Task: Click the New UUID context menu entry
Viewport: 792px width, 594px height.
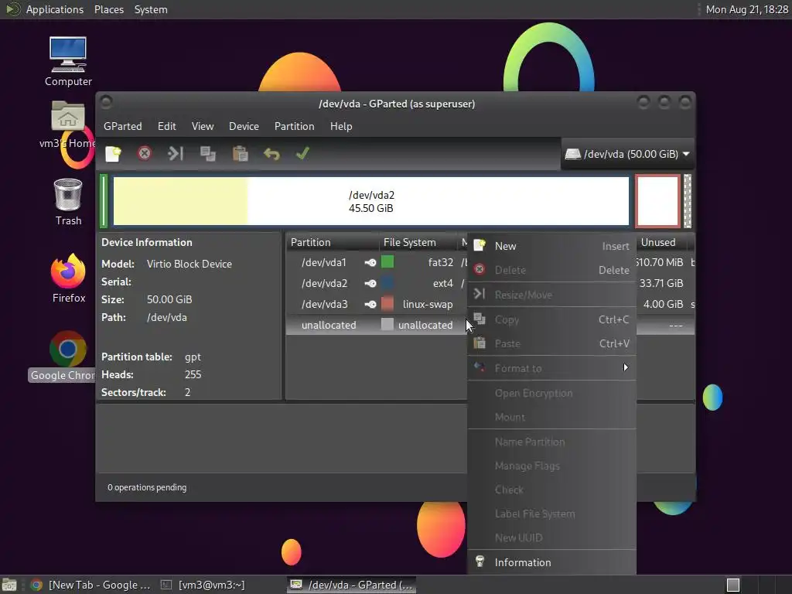Action: (x=551, y=538)
